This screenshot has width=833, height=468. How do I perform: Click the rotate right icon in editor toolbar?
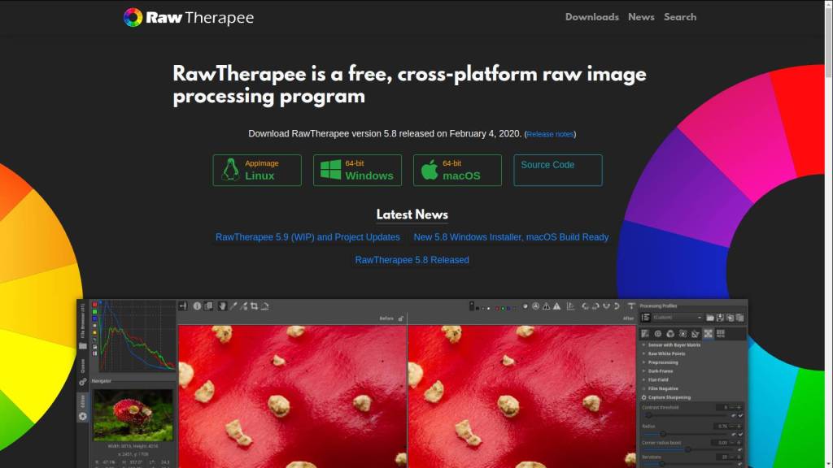[595, 306]
